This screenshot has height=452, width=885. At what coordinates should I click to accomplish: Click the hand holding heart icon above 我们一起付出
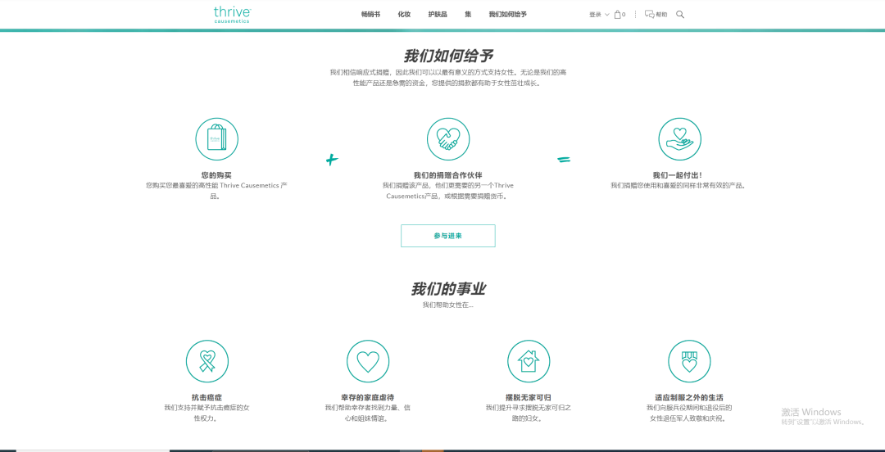click(679, 139)
